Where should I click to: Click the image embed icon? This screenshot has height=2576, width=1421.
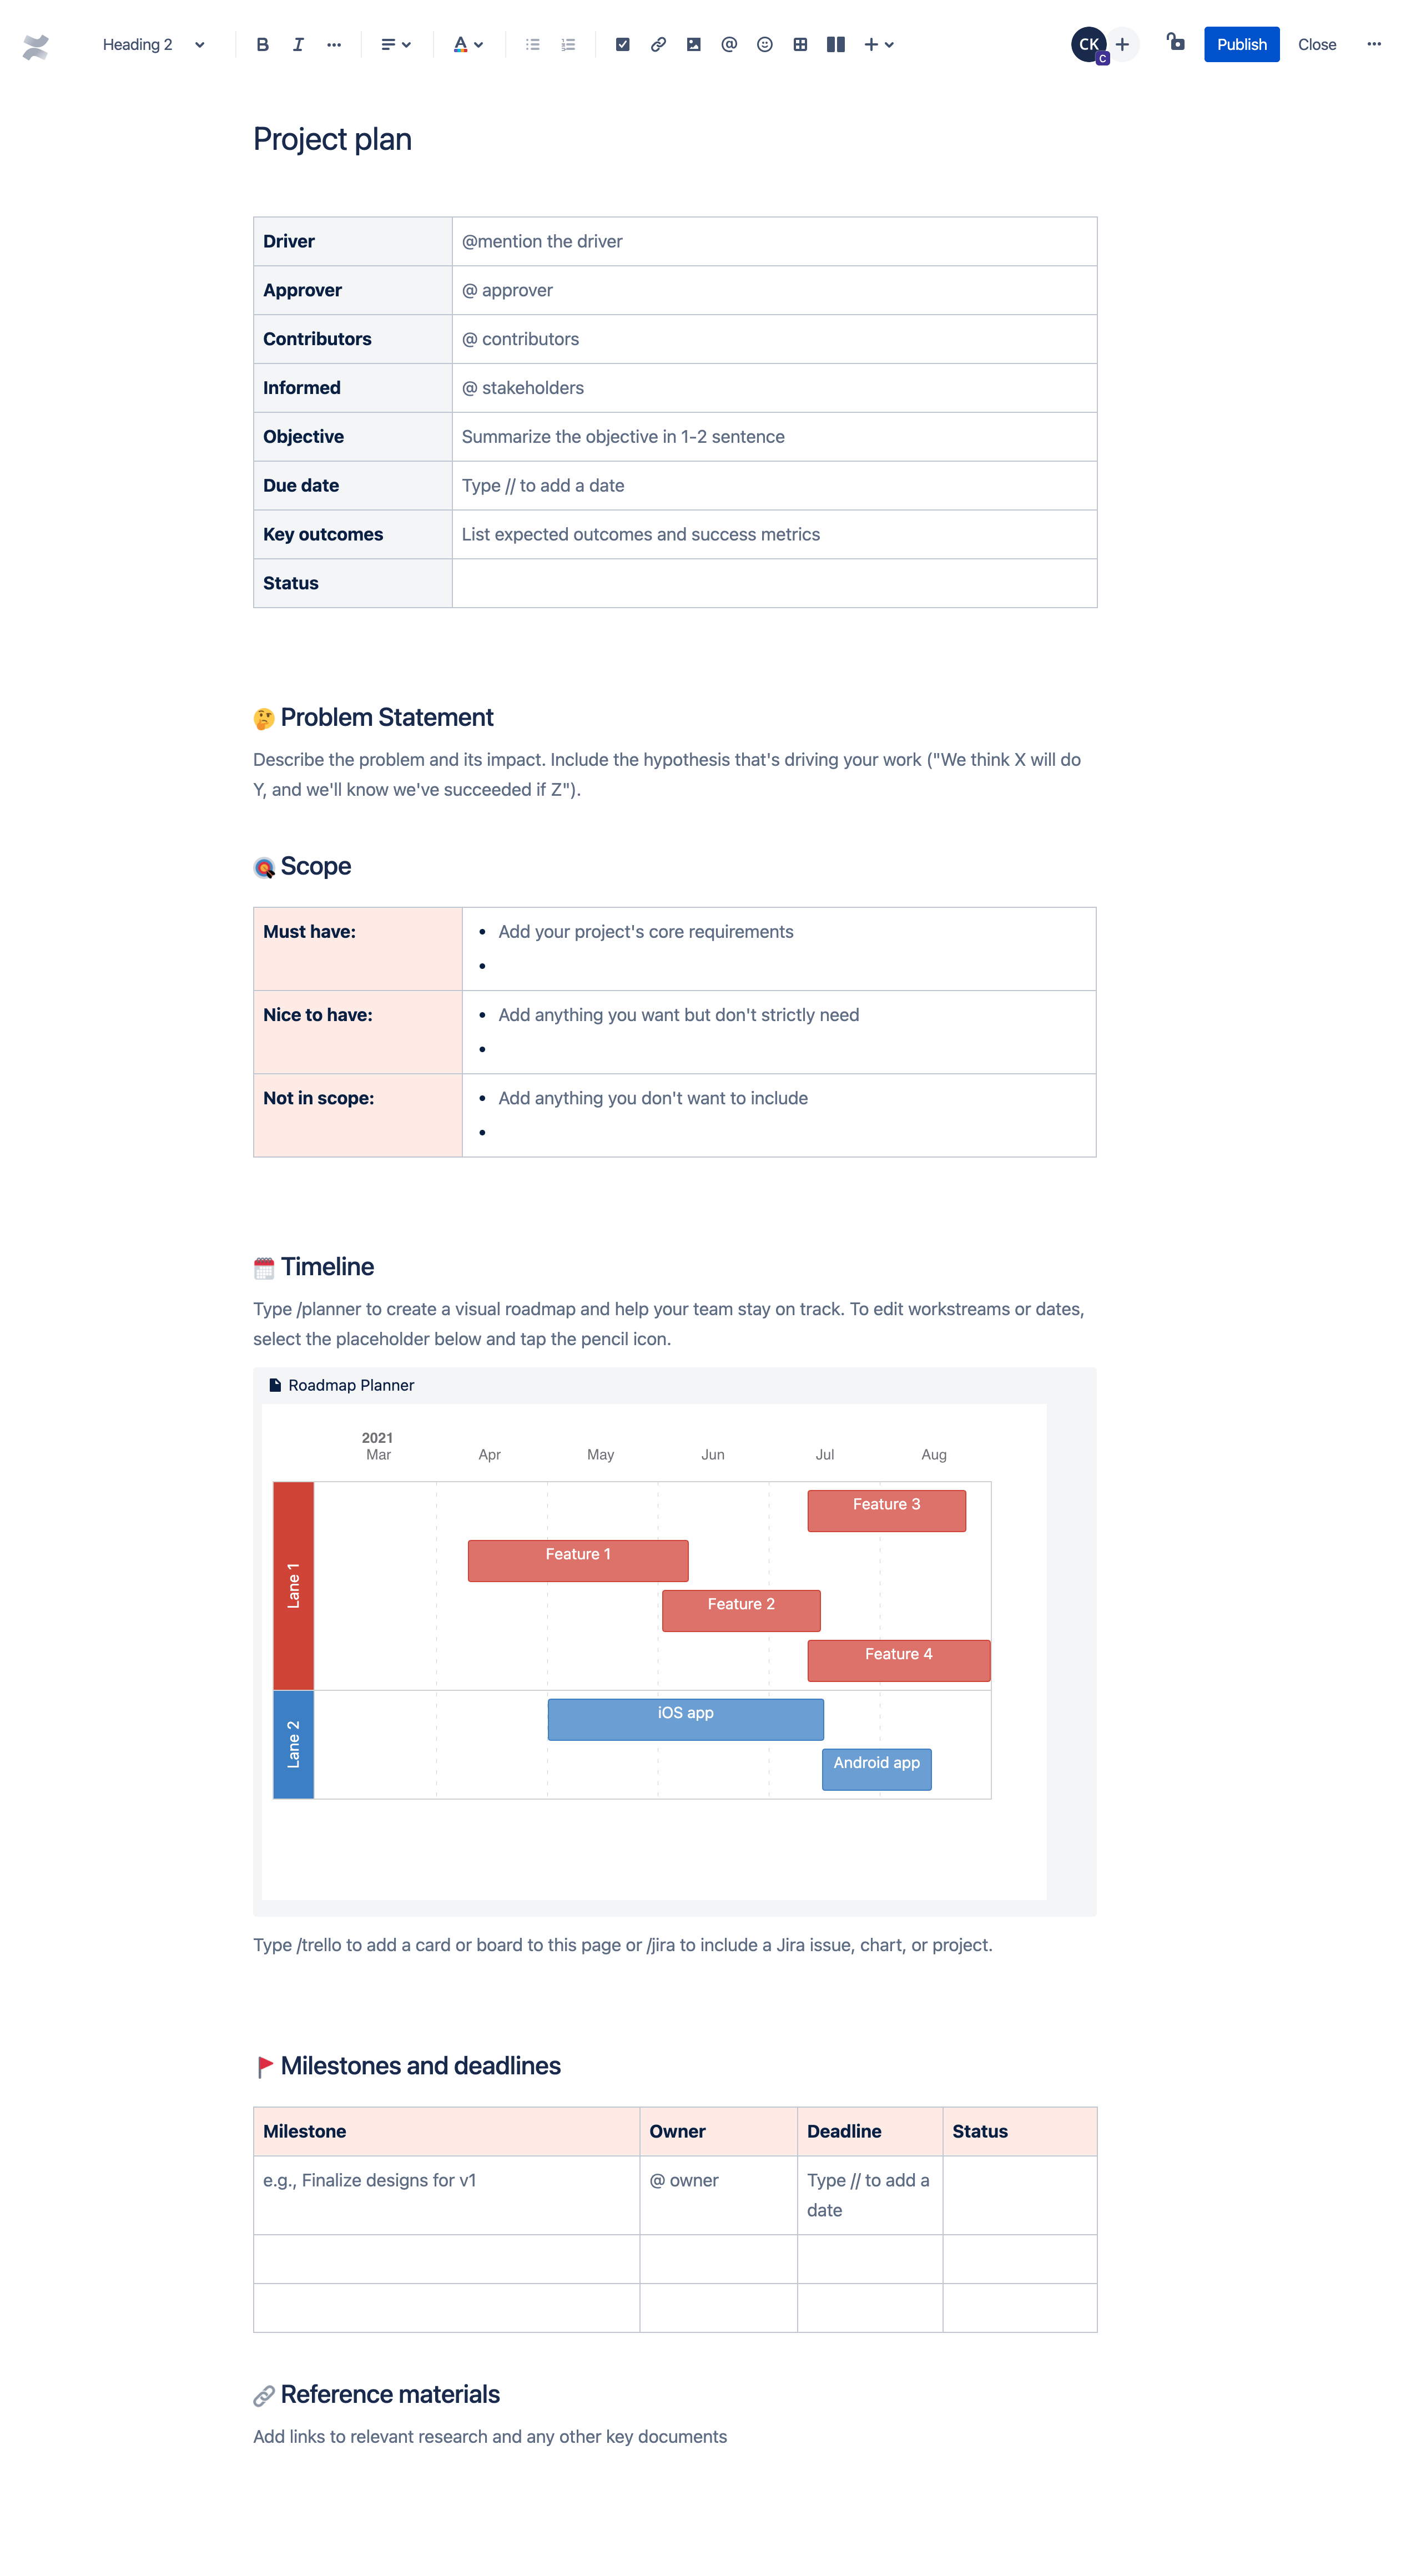pos(695,42)
